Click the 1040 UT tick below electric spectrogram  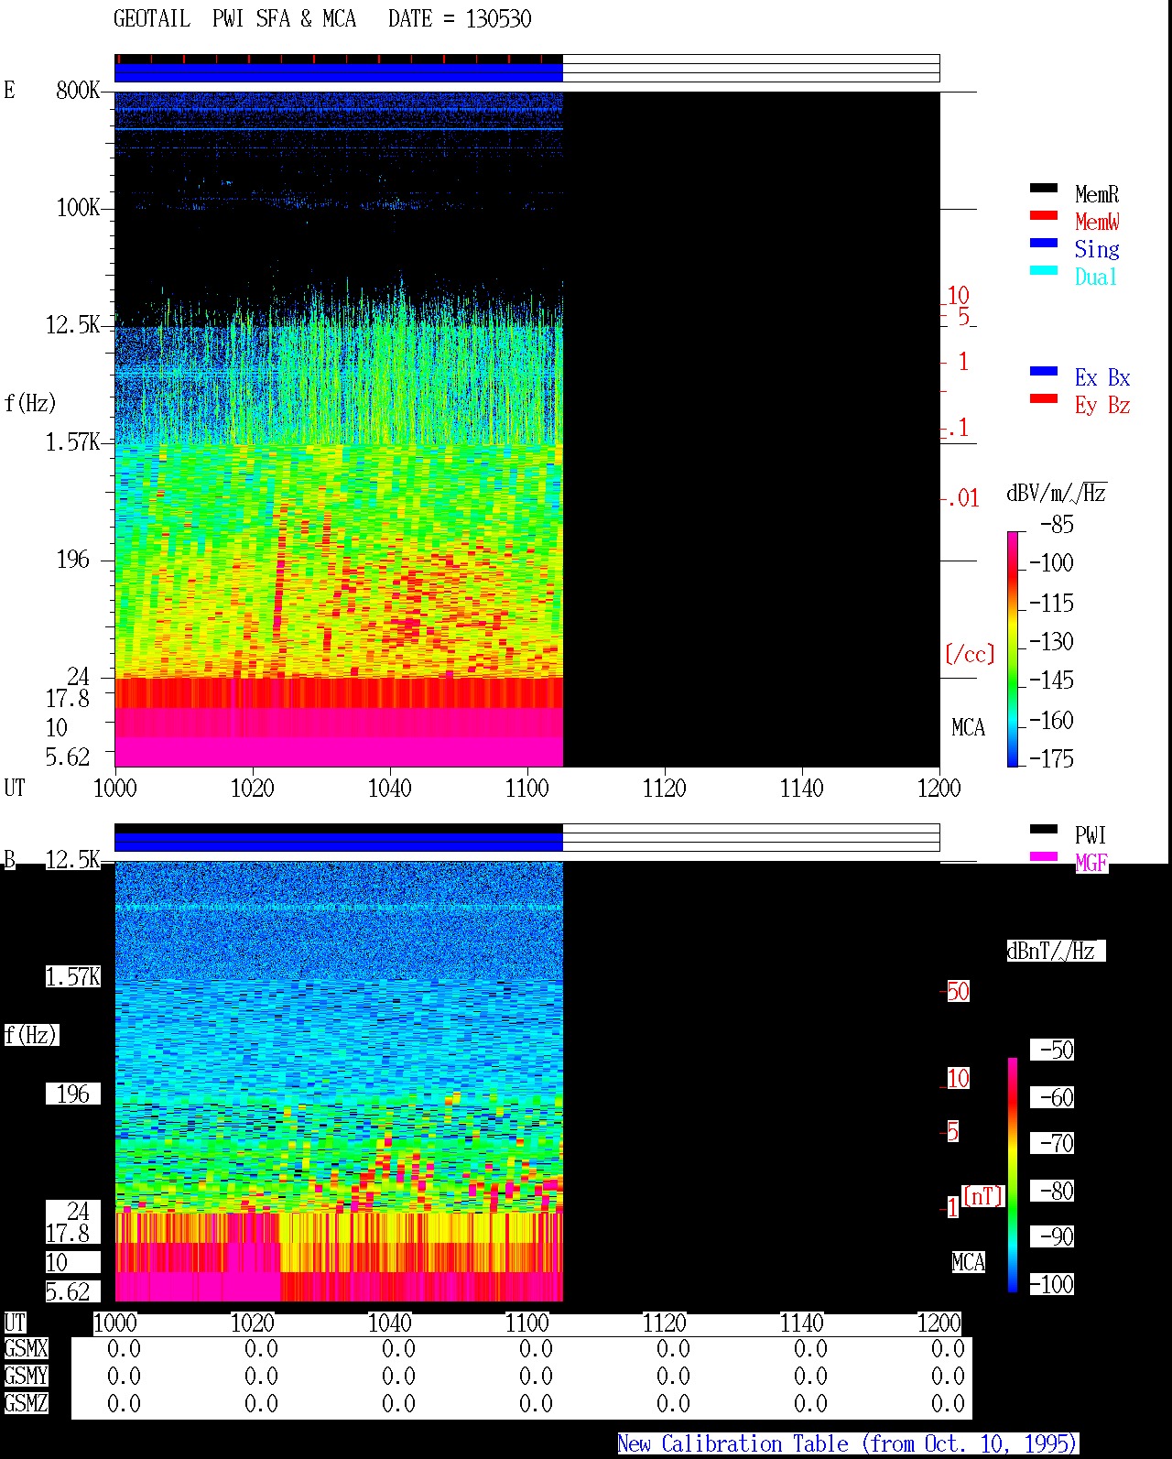pos(390,788)
